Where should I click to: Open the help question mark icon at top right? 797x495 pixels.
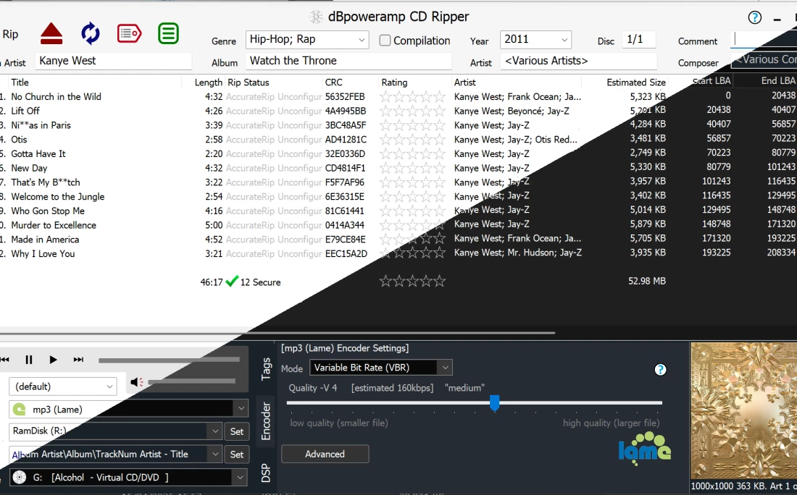click(755, 18)
